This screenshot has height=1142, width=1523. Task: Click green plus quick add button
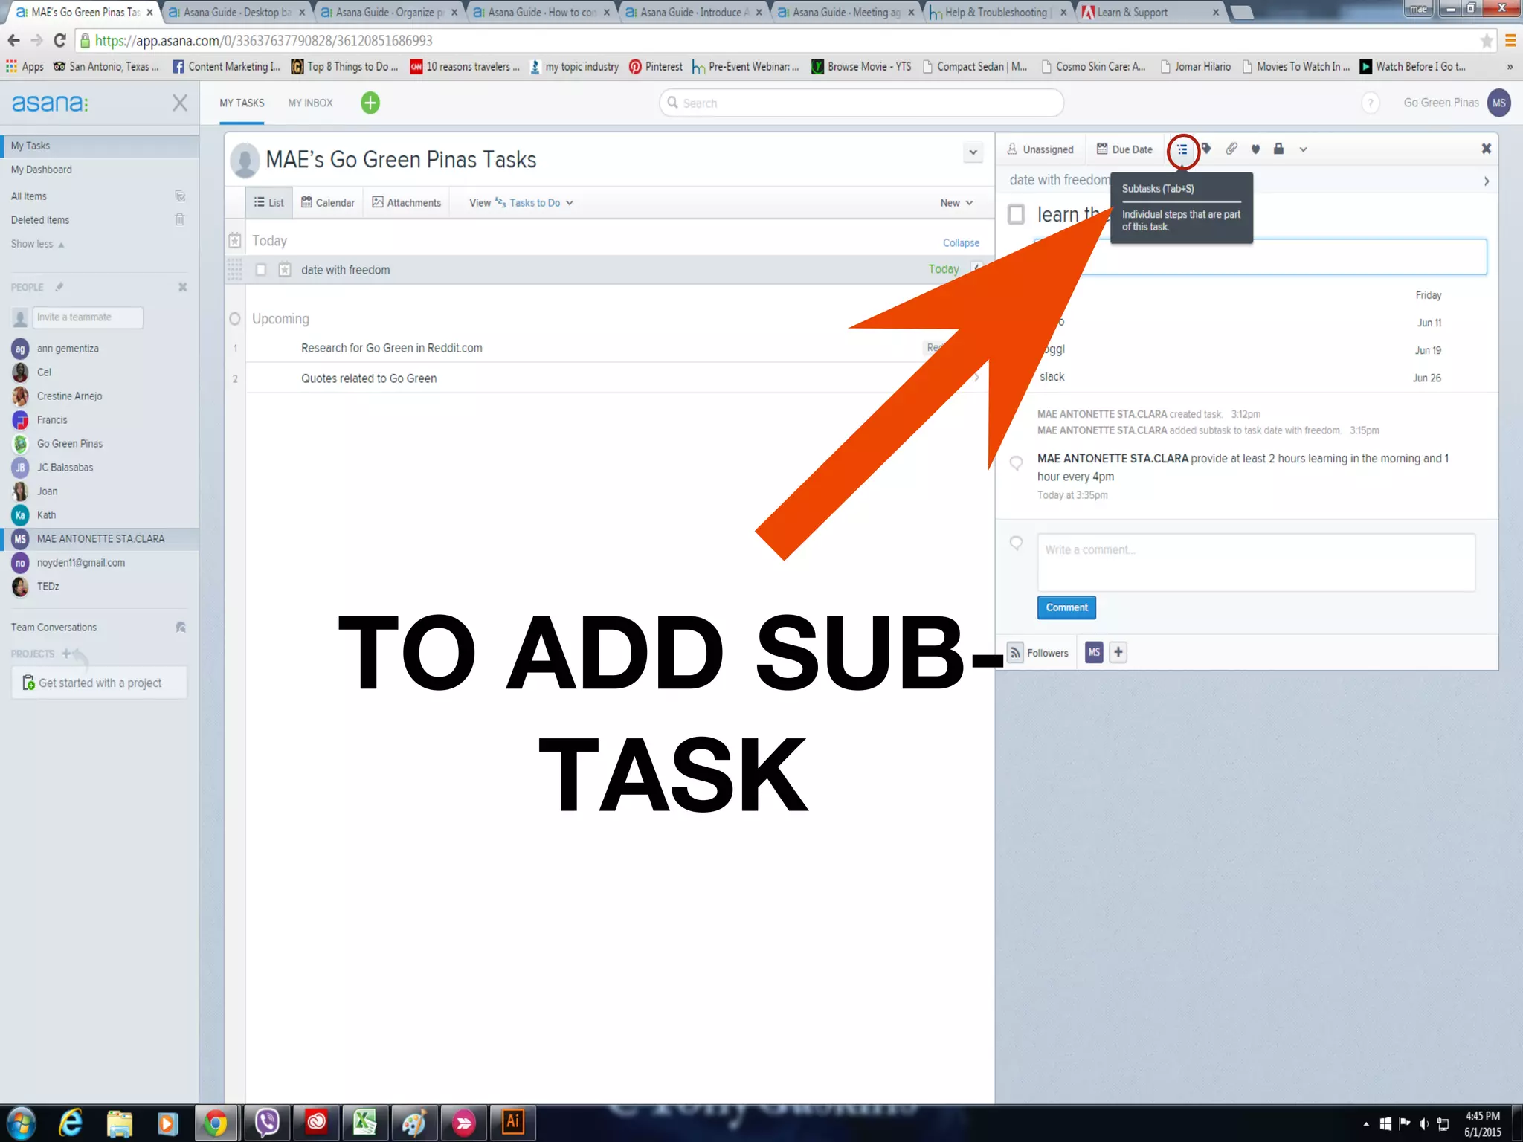click(370, 103)
